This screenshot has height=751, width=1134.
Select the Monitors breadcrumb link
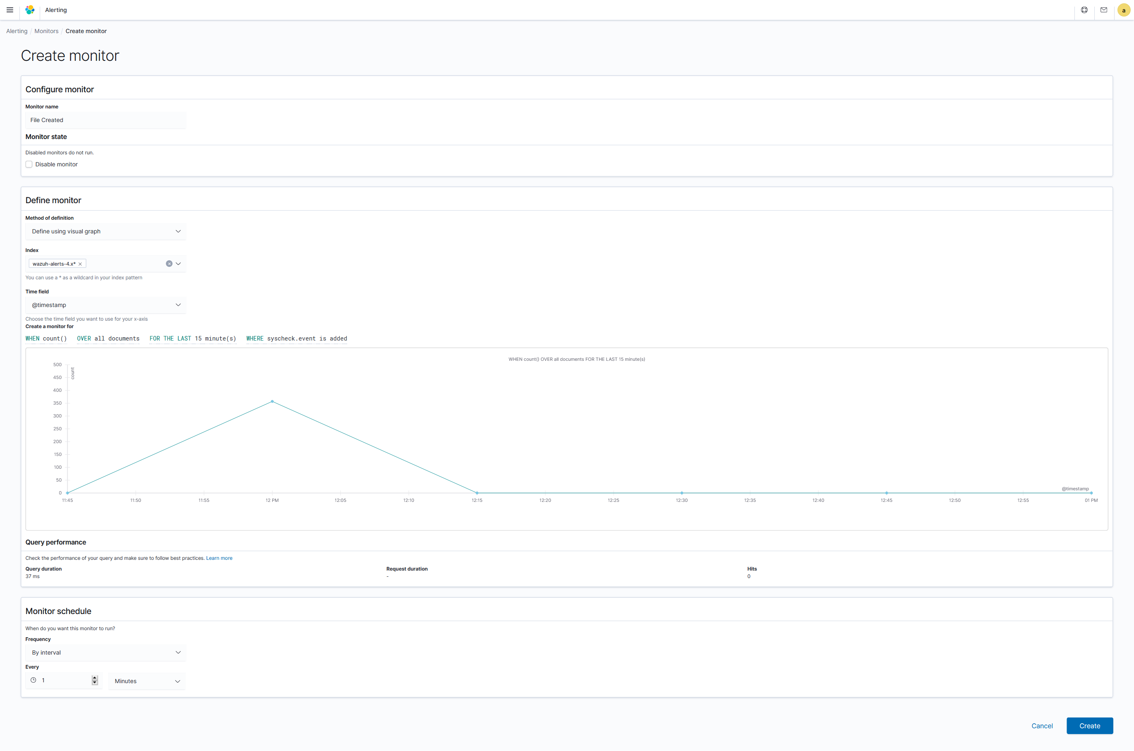pyautogui.click(x=45, y=31)
